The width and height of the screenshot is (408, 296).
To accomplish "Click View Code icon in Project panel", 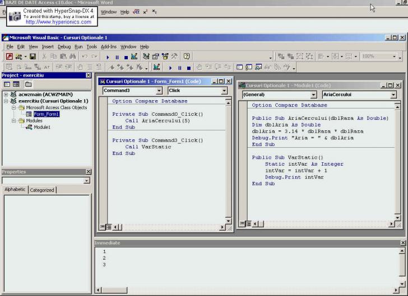I will click(7, 84).
